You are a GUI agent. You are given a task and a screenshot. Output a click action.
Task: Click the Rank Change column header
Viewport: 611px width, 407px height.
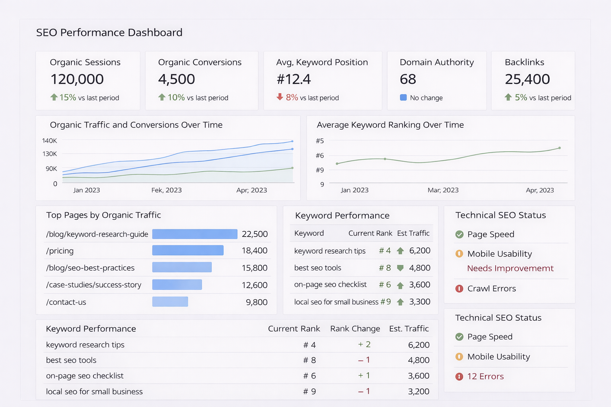tap(355, 329)
